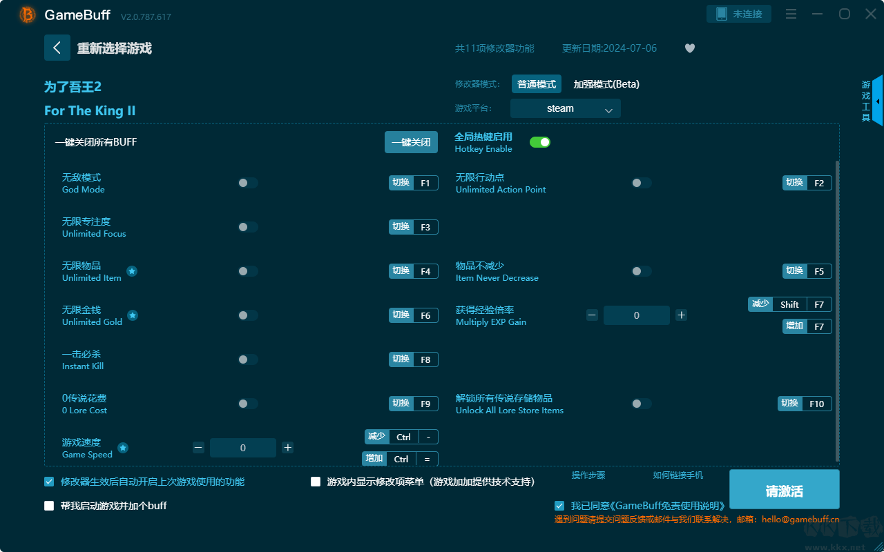Screen dimensions: 884x552
Task: Click the For The King II title
Action: tap(90, 111)
